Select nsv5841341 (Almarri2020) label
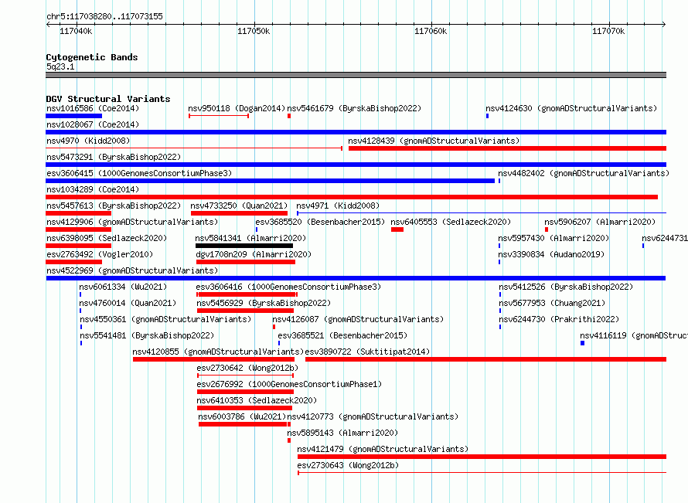 point(250,238)
